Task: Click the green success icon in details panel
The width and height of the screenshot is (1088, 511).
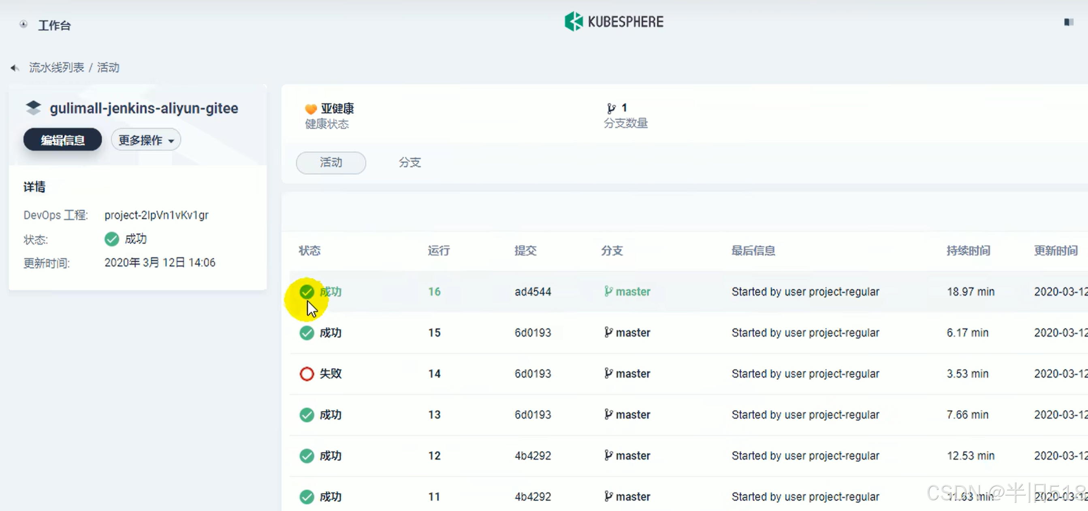Action: tap(112, 239)
